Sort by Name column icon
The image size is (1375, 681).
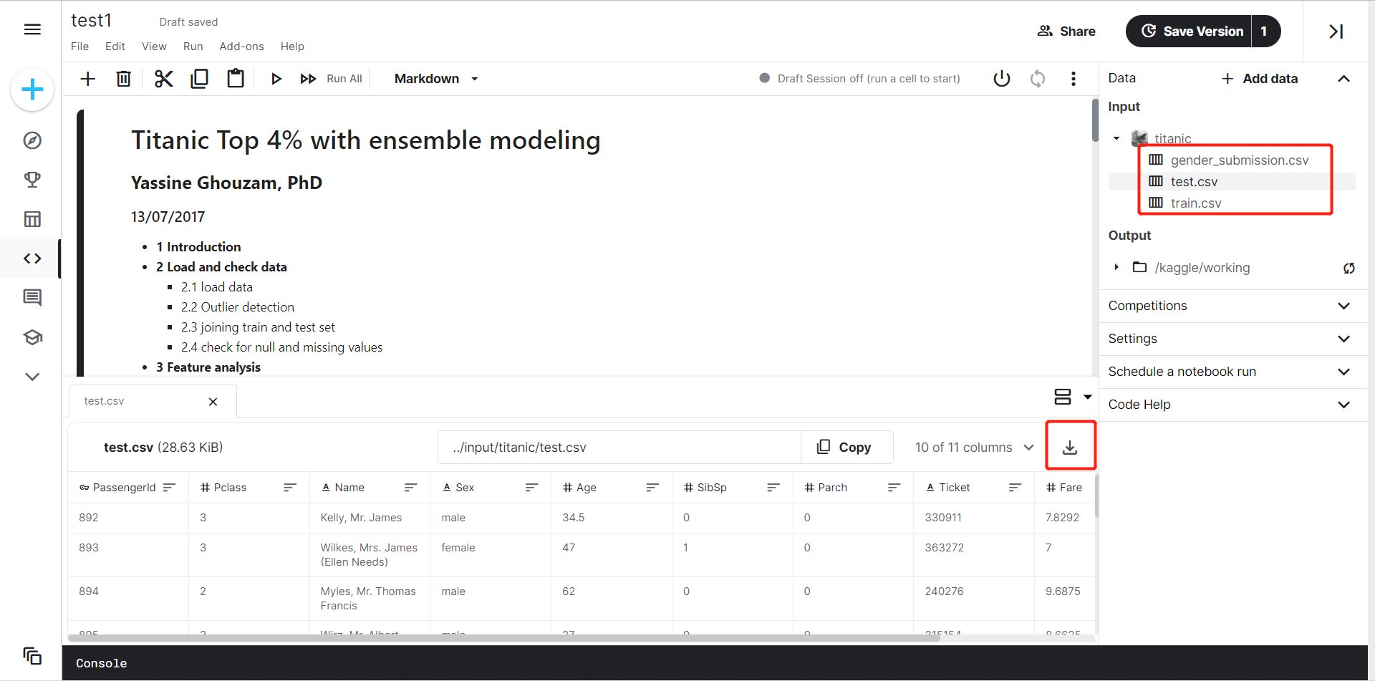pyautogui.click(x=410, y=488)
